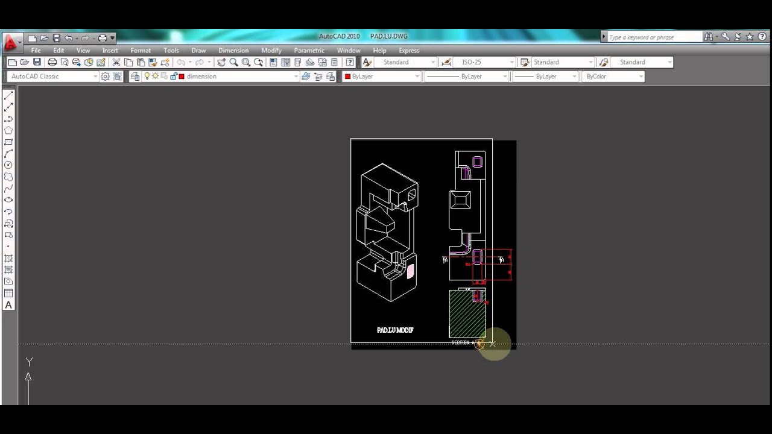Select the Table tool

[x=8, y=294]
